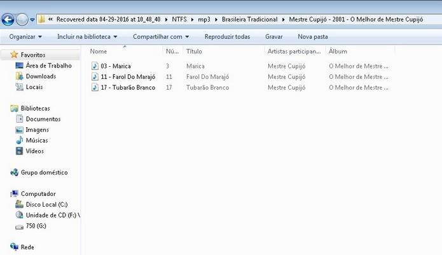This screenshot has width=442, height=255.
Task: Sort by the Álbum column header
Action: [x=338, y=52]
